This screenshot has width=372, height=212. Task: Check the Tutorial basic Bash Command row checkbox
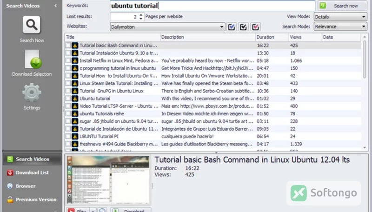pyautogui.click(x=68, y=45)
